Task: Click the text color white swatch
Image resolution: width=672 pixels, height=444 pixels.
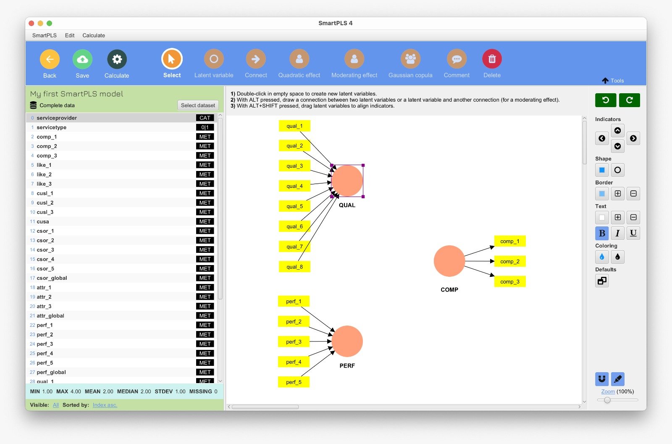Action: (x=602, y=218)
